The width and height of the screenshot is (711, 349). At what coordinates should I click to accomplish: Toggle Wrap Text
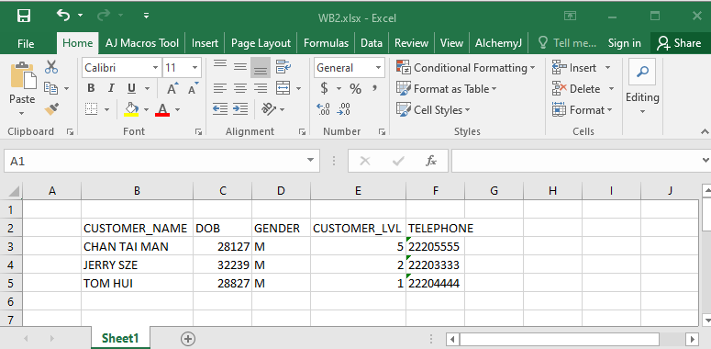(x=283, y=67)
